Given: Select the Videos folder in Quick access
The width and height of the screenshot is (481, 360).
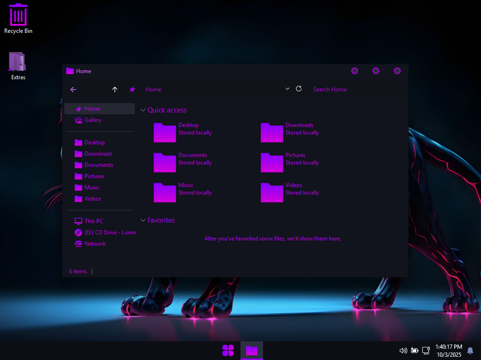Looking at the screenshot, I should coord(290,192).
